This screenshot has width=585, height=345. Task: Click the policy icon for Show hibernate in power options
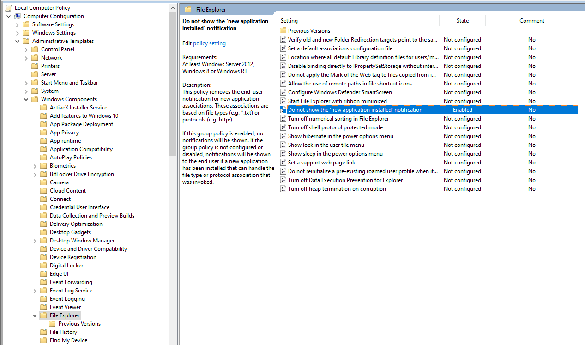[283, 136]
